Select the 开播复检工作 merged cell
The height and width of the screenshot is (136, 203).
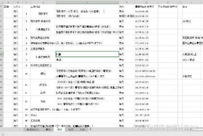[43, 29]
